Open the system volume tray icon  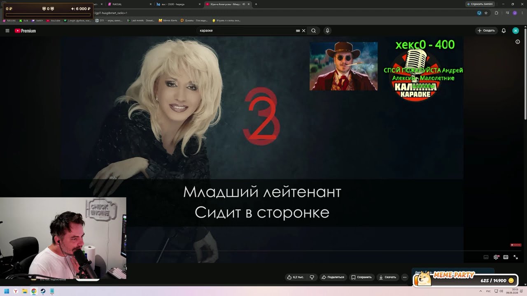pyautogui.click(x=501, y=291)
